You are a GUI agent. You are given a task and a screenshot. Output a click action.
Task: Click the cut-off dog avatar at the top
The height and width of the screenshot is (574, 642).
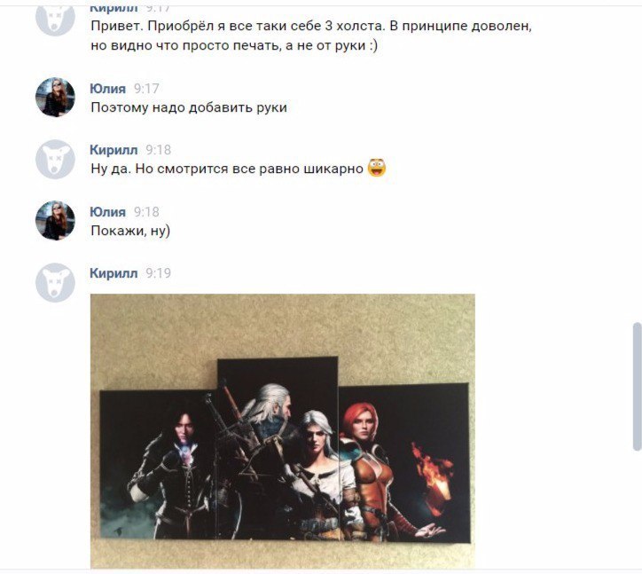[x=55, y=21]
